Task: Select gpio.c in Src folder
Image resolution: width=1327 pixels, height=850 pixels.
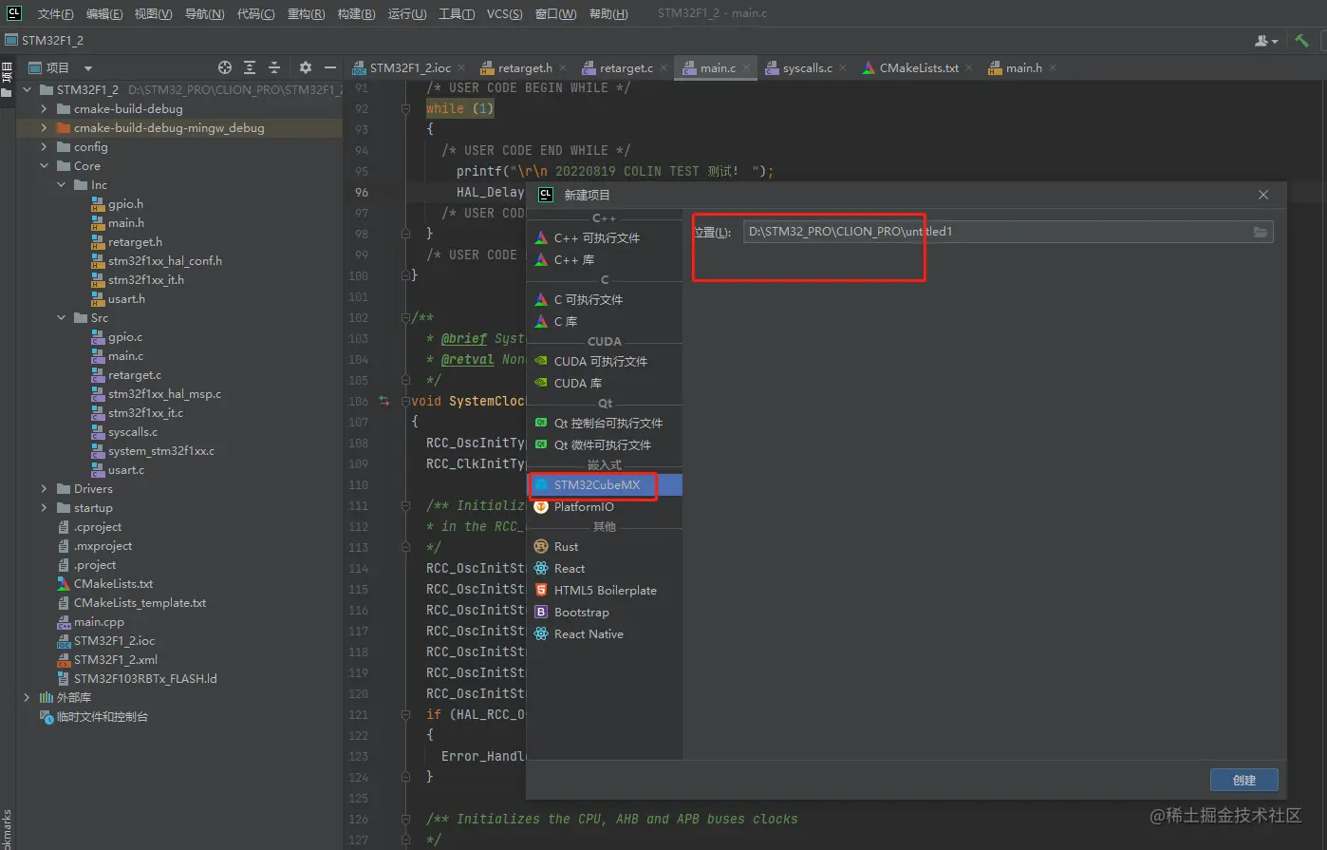Action: coord(125,337)
